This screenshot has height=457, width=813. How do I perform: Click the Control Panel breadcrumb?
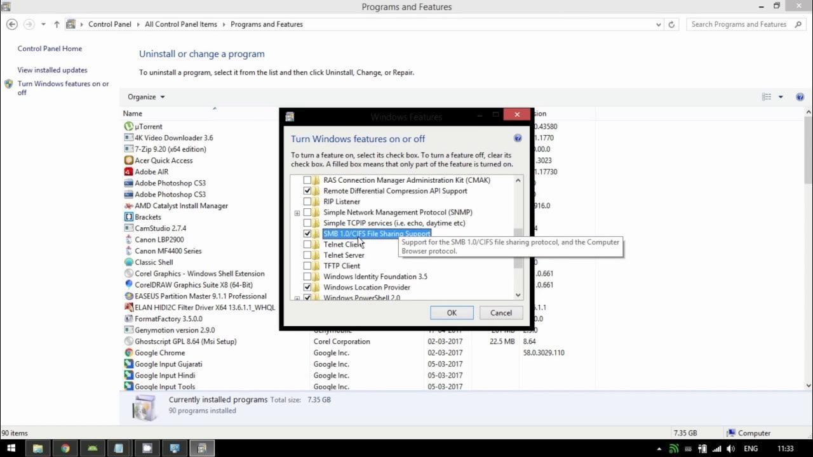point(110,24)
